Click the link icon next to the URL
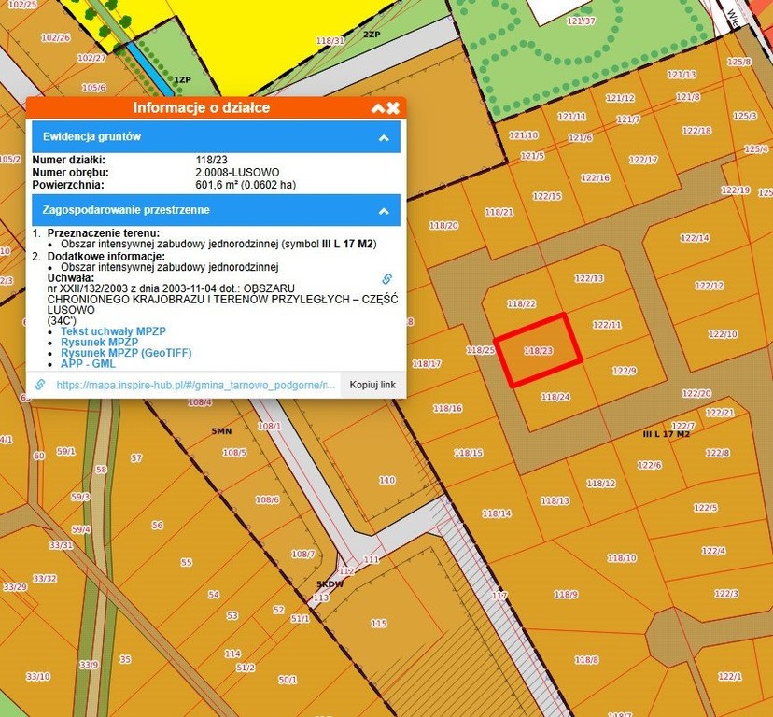 point(40,385)
